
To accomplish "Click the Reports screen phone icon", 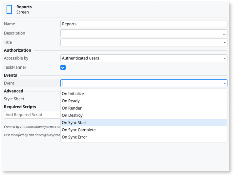I will click(9, 10).
